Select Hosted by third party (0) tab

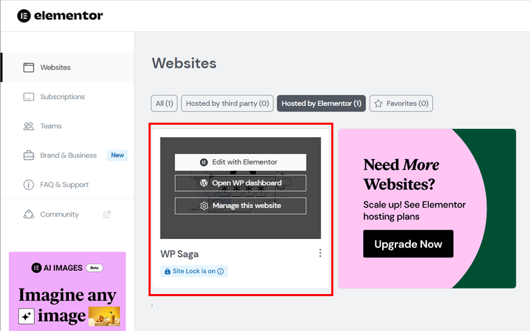227,103
